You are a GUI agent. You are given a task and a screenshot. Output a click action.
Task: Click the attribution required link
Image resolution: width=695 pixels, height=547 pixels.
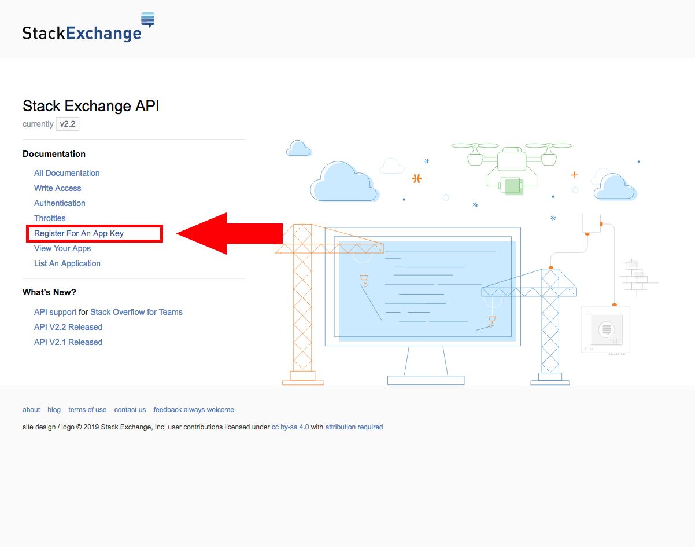[354, 427]
